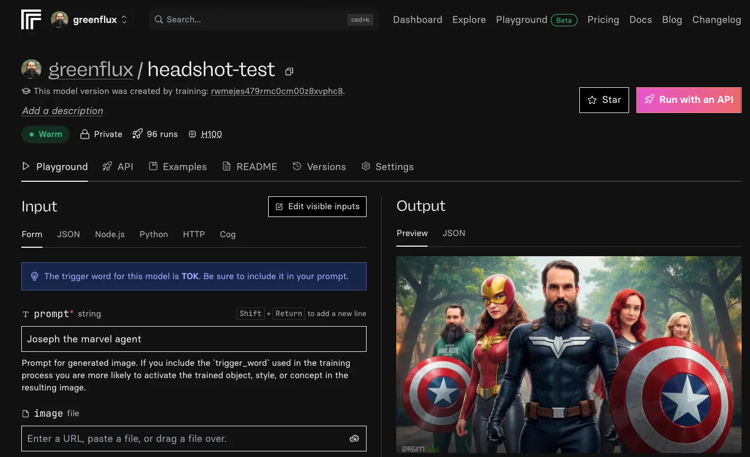750x457 pixels.
Task: Star the headshot-test model
Action: [604, 100]
